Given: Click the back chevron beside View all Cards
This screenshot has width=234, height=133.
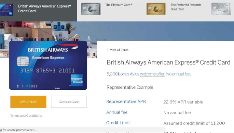Looking at the screenshot, I should 107,50.
